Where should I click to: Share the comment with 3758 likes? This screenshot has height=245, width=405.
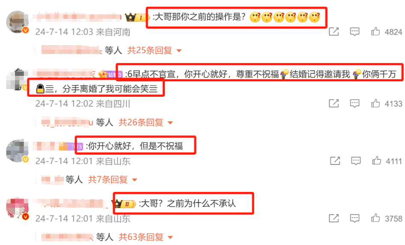click(334, 218)
